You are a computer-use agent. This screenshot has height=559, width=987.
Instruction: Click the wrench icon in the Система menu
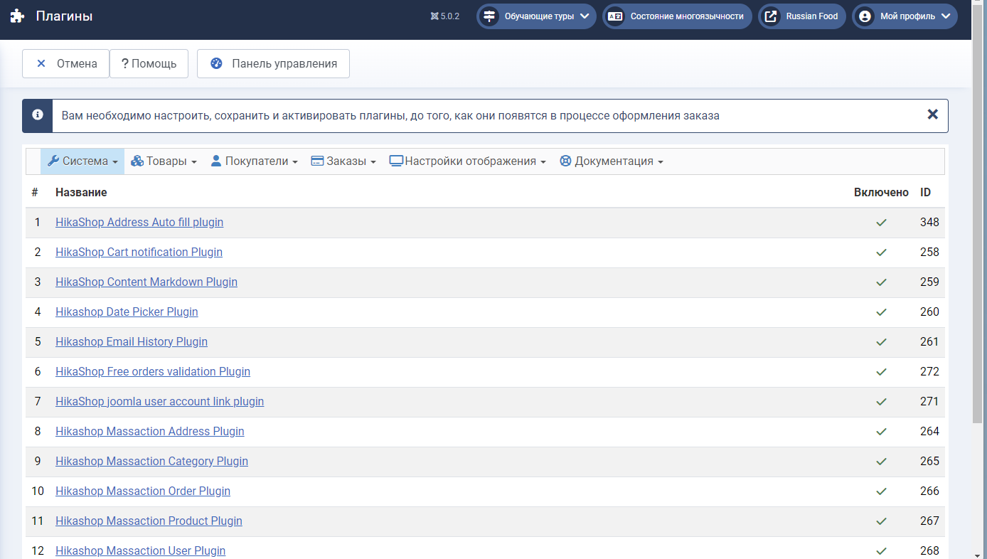tap(53, 161)
